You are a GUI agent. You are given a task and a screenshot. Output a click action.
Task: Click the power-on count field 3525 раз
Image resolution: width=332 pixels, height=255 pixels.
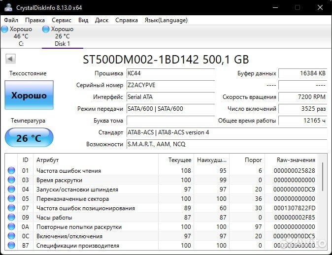[303, 109]
